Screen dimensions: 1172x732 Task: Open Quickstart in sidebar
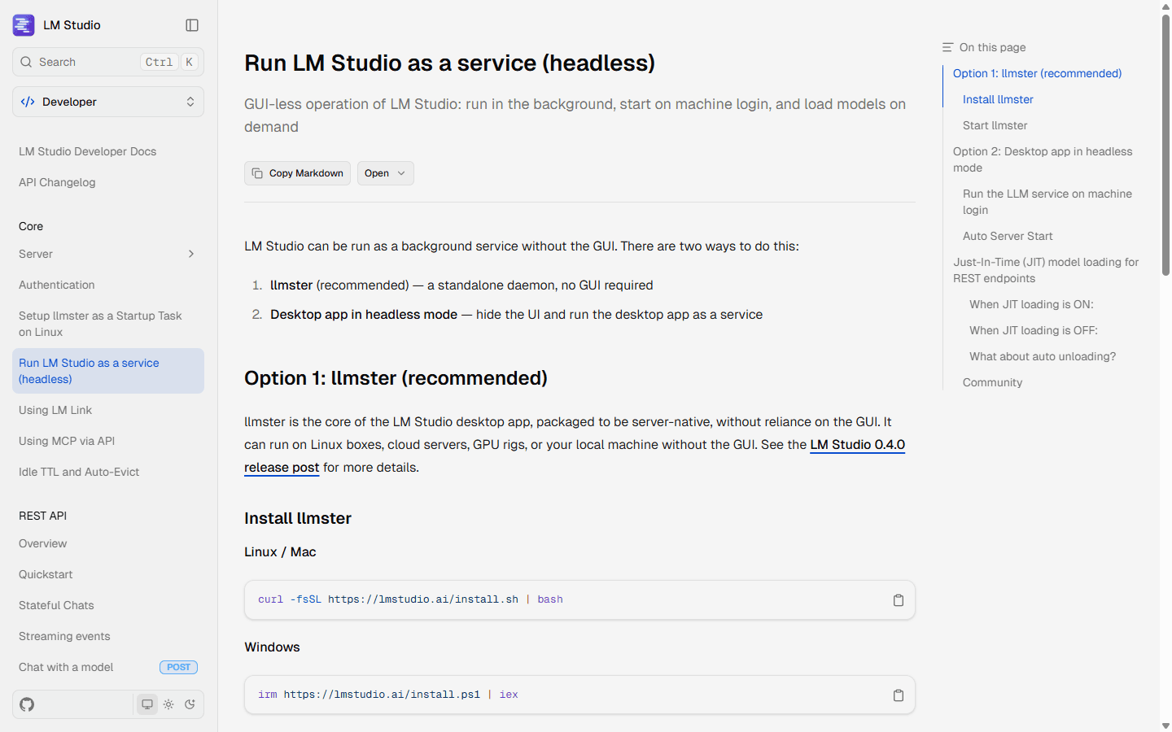46,574
